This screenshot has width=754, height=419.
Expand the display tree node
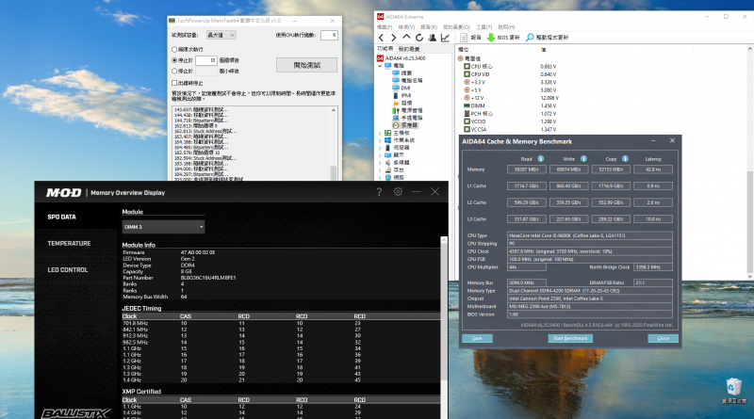(380, 155)
